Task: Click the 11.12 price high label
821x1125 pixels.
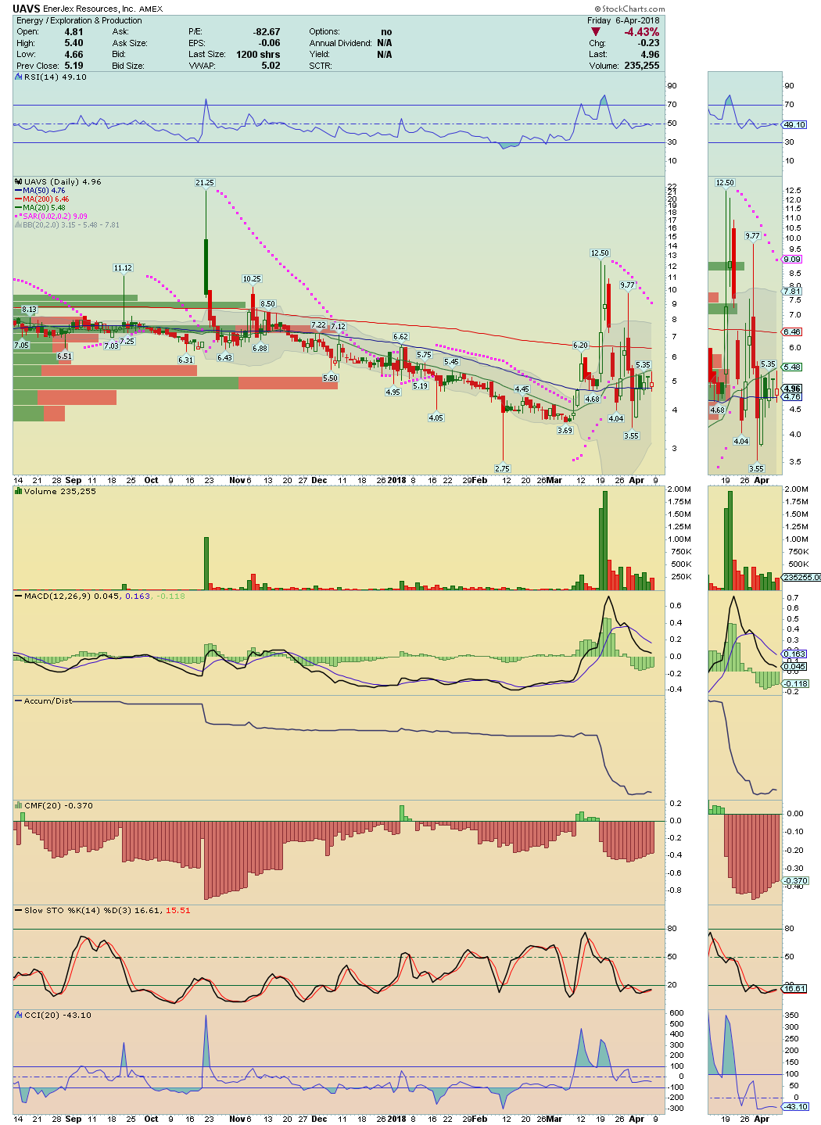Action: [123, 268]
